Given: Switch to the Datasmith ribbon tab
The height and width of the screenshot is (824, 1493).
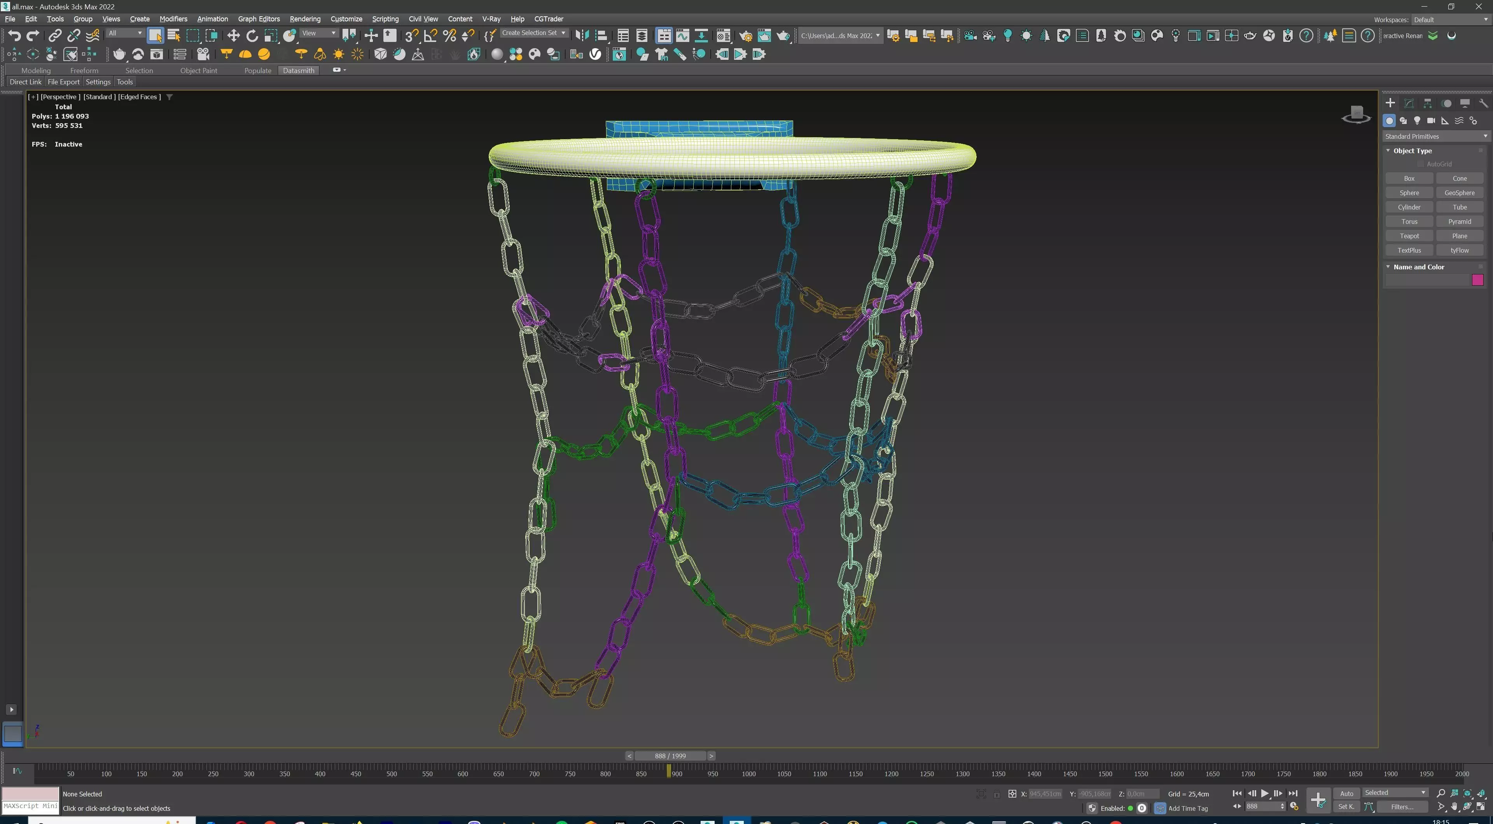Looking at the screenshot, I should 299,70.
